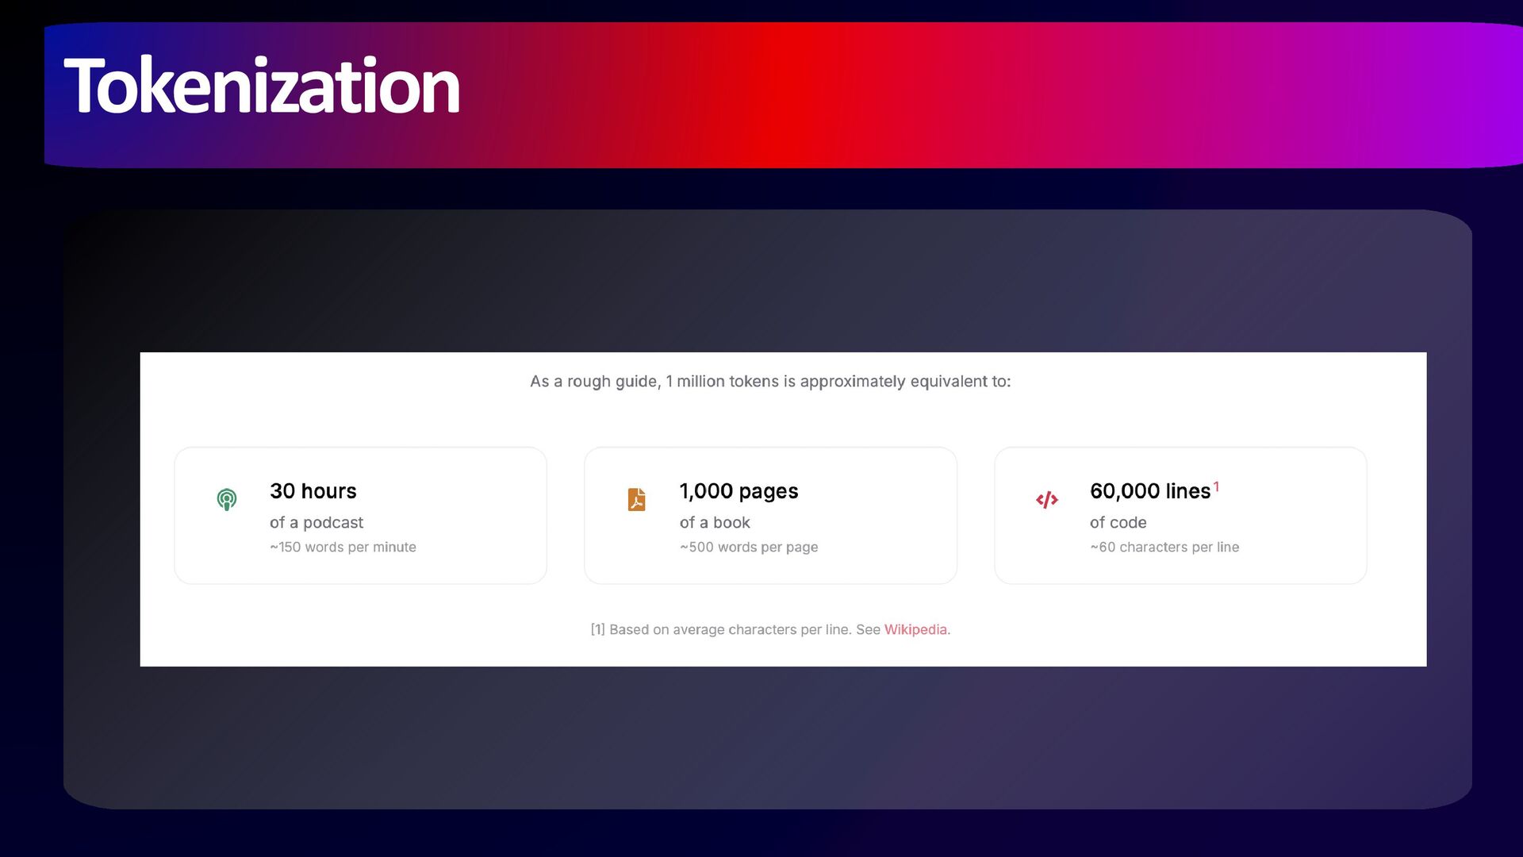Click the 60,000 lines heading

pyautogui.click(x=1149, y=491)
